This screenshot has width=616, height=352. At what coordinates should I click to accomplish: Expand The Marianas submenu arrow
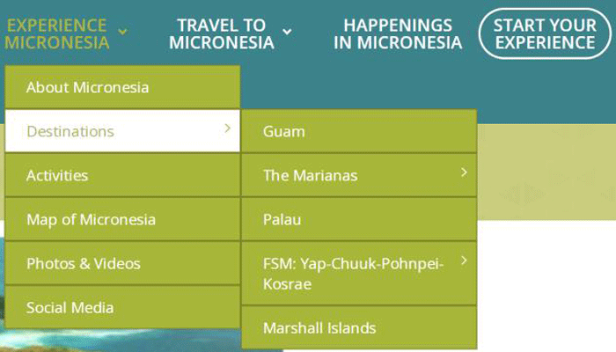[464, 172]
